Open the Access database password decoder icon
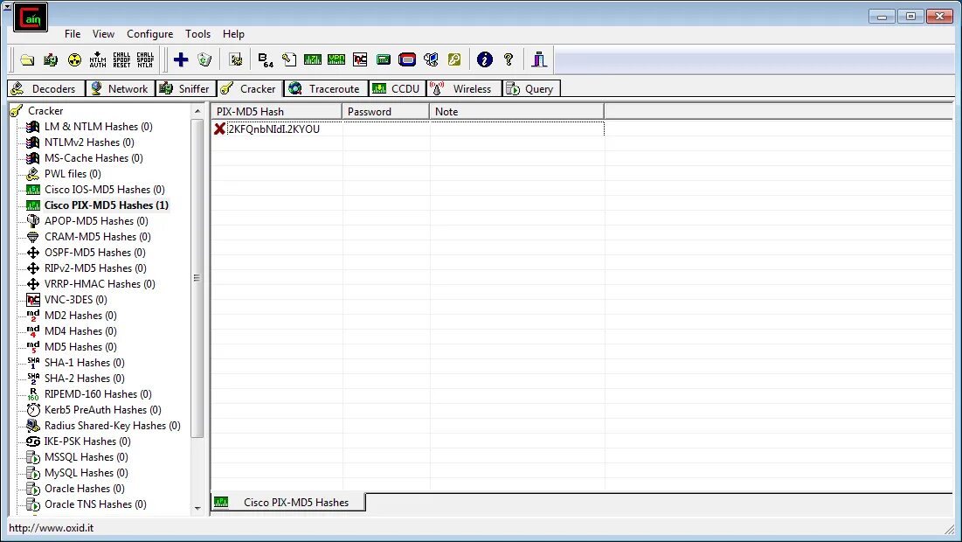 (289, 59)
